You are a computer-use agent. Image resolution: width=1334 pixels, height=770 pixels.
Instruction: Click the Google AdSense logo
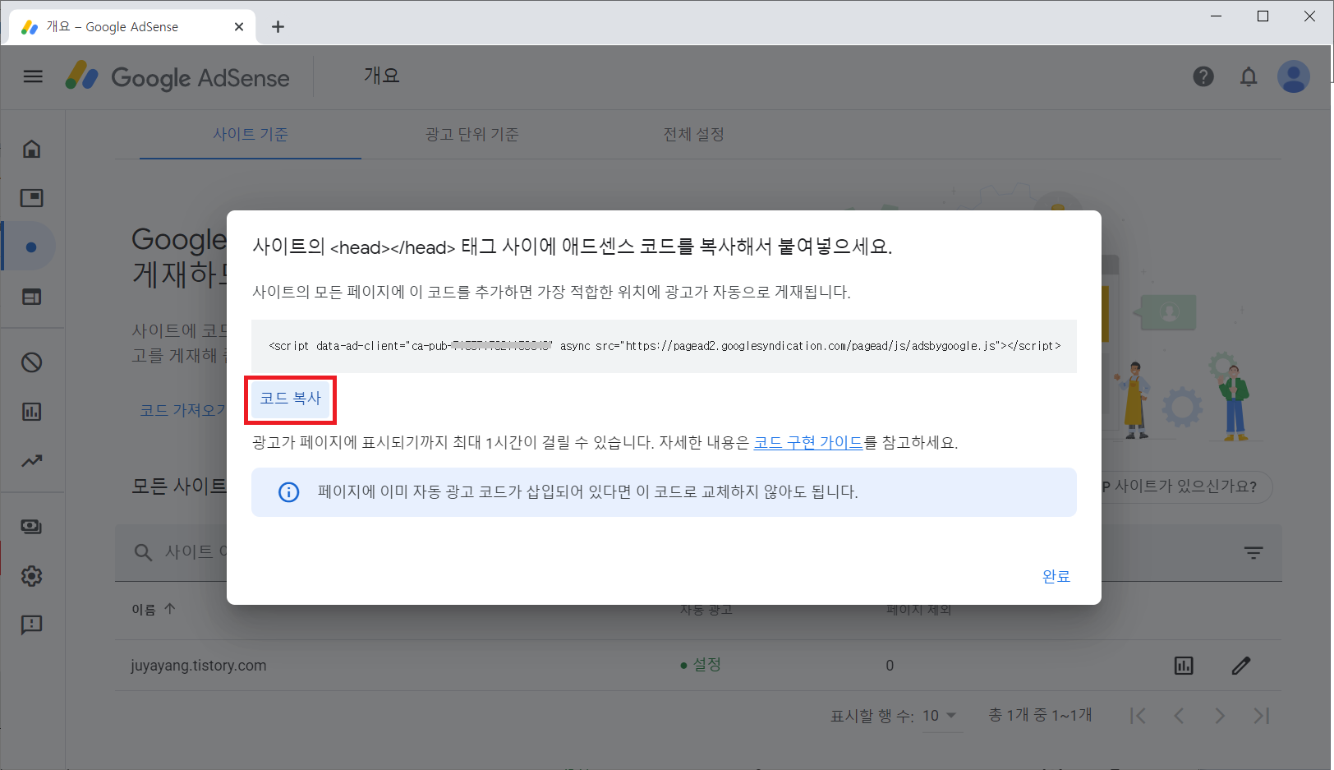click(x=177, y=76)
